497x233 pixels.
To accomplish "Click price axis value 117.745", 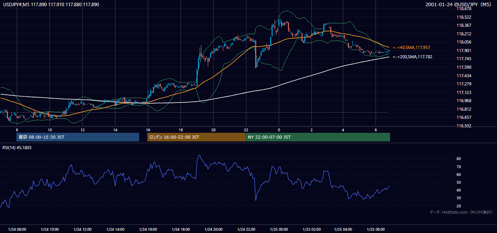I will [465, 59].
